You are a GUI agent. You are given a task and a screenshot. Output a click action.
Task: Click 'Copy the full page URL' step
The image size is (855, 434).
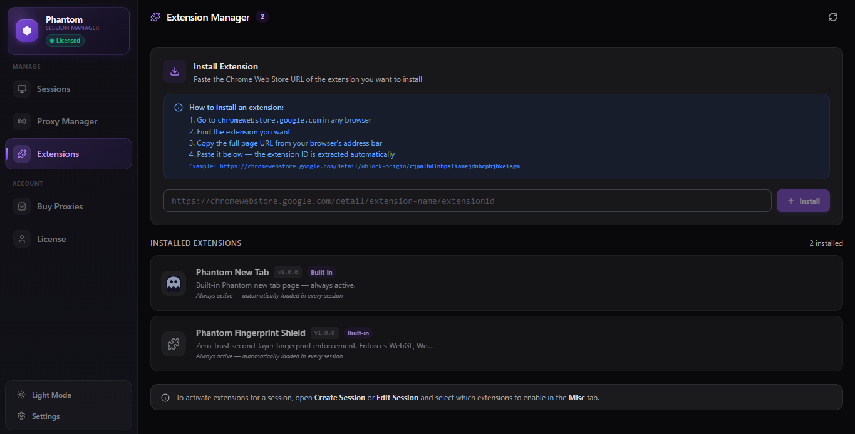(286, 143)
